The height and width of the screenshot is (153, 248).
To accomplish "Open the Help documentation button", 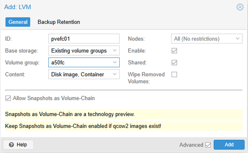I will pyautogui.click(x=19, y=144).
